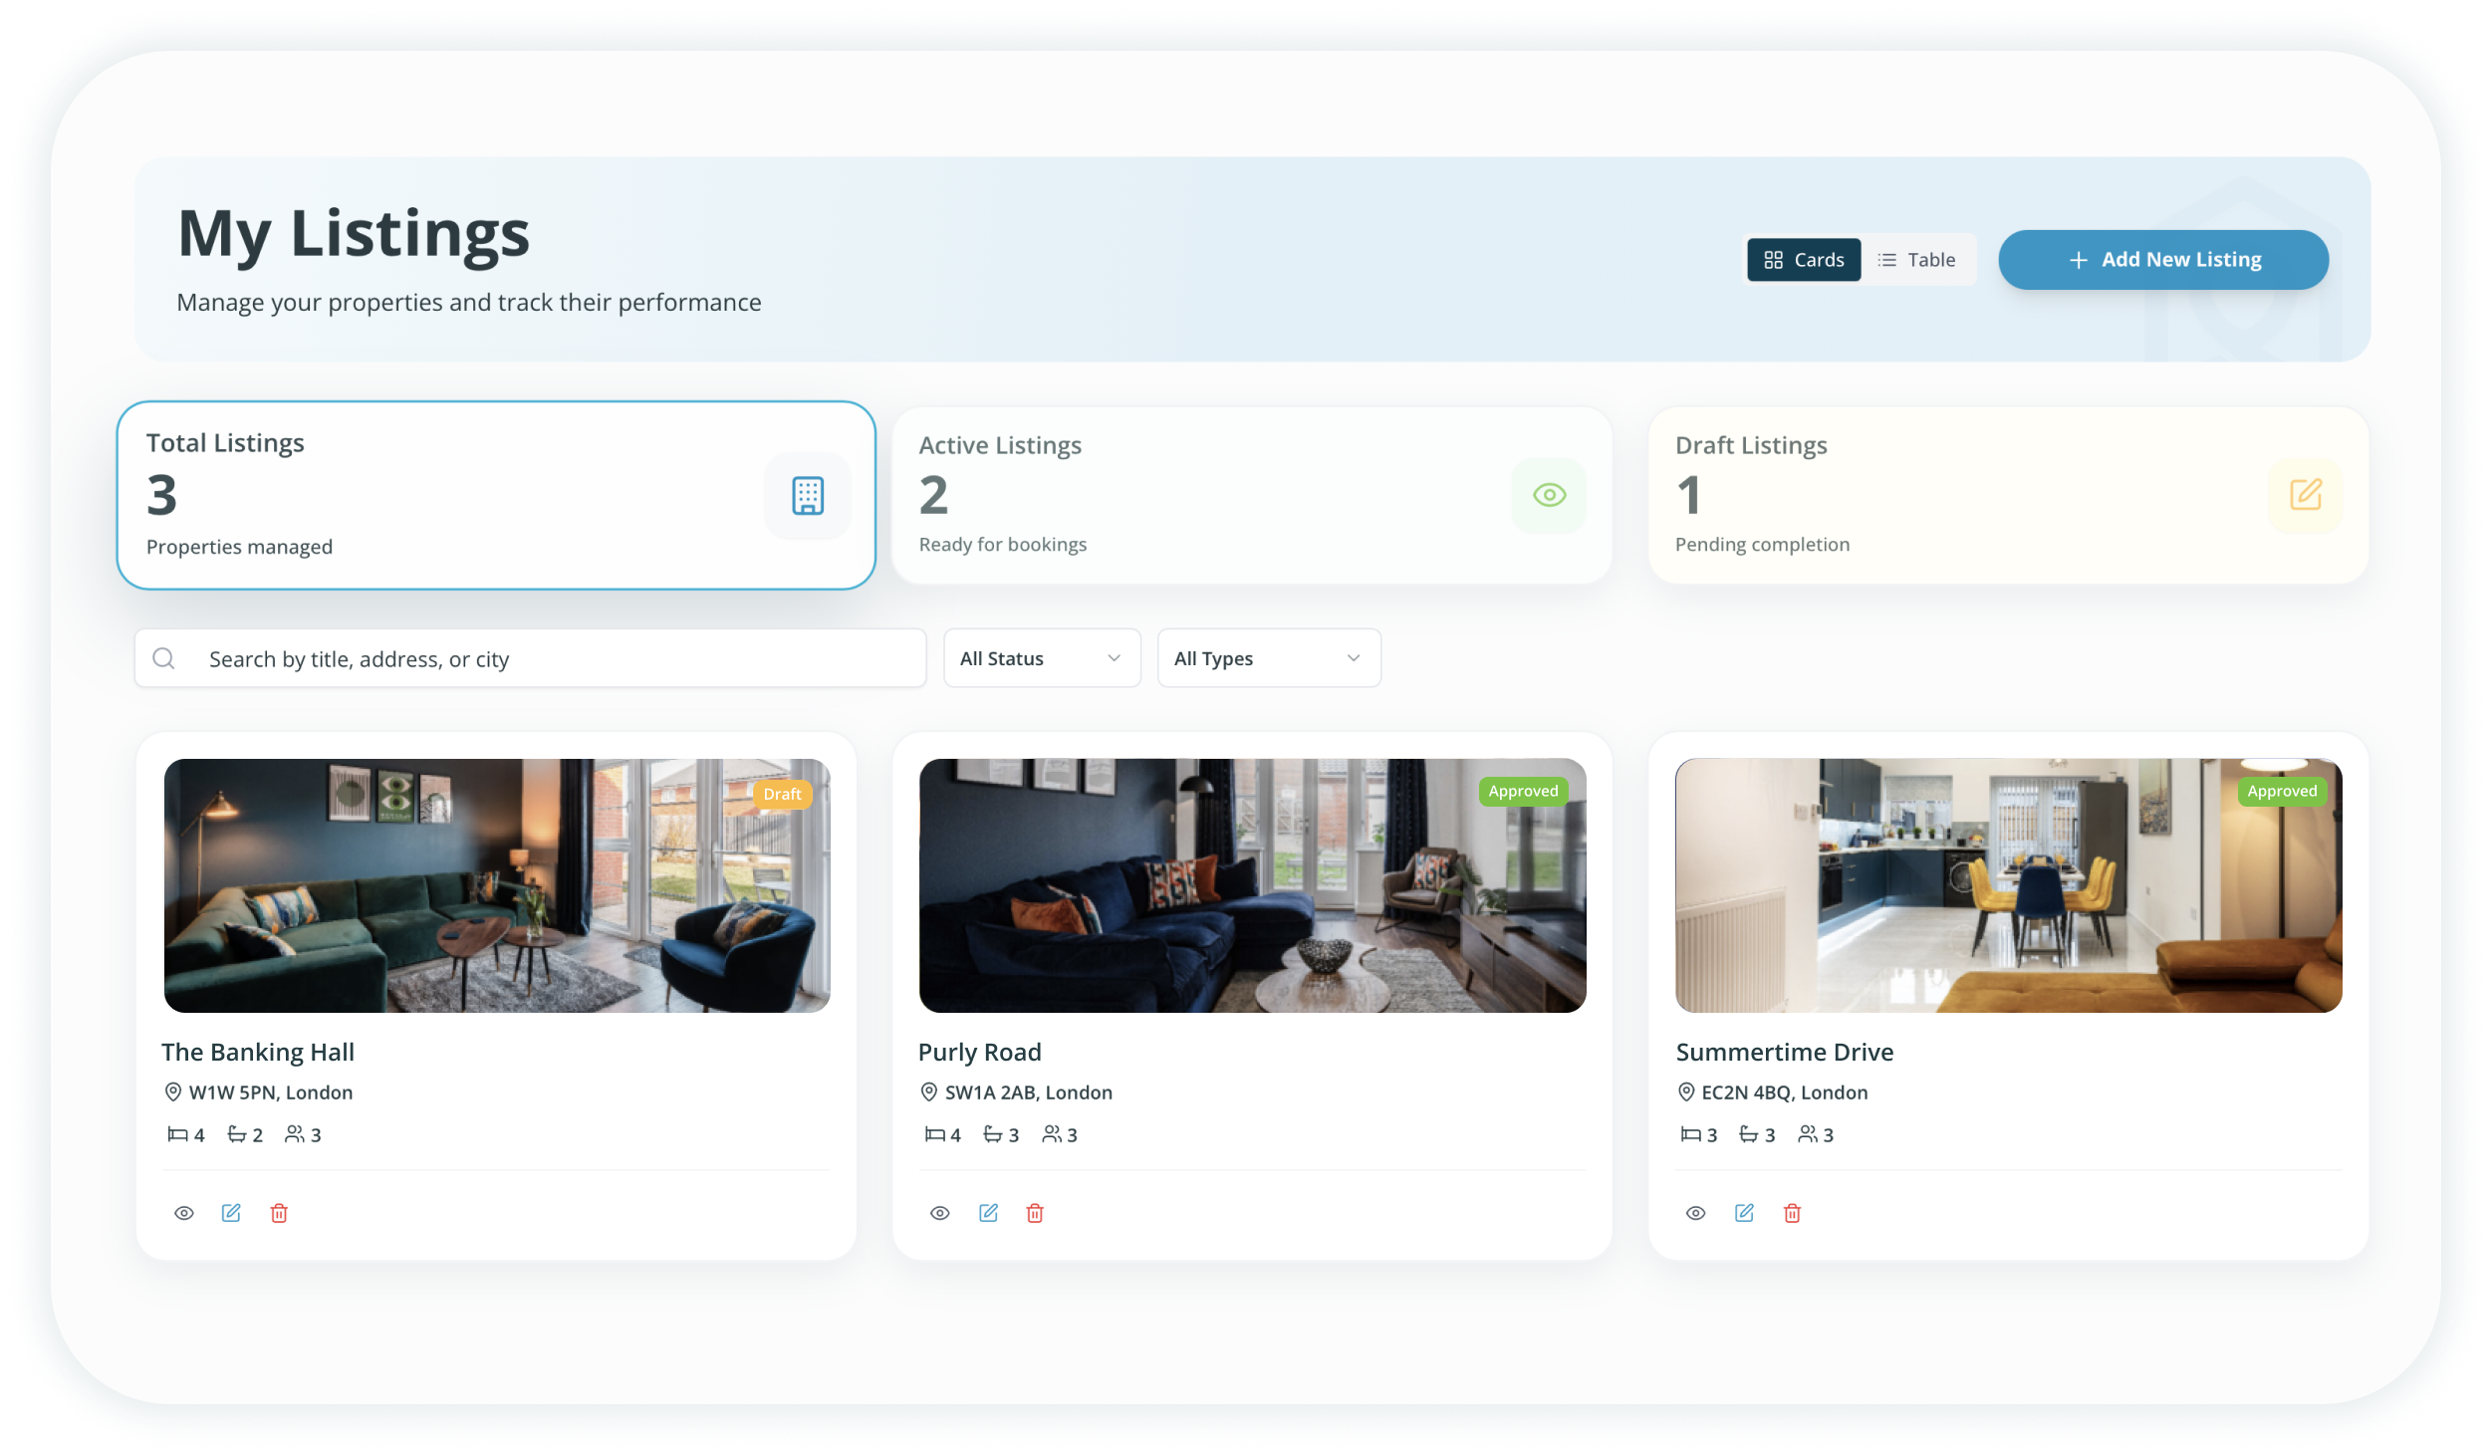The image size is (2492, 1455).
Task: Click pencil icon on Summertime Drive card
Action: [1744, 1213]
